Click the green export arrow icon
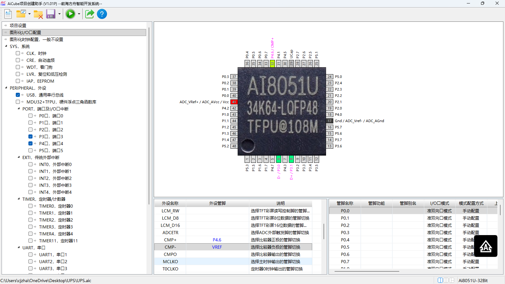Image resolution: width=505 pixels, height=284 pixels. [90, 14]
